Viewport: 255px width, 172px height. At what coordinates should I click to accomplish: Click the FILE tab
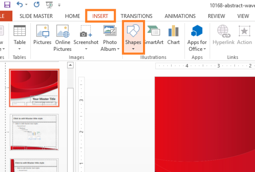pos(6,16)
